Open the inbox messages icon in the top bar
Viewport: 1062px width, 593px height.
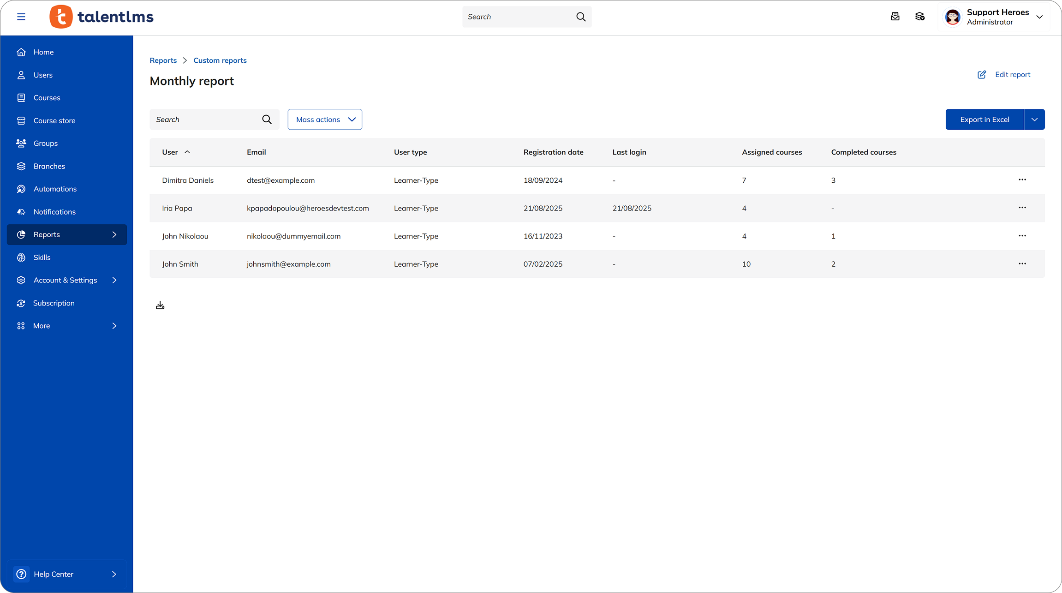click(x=895, y=16)
